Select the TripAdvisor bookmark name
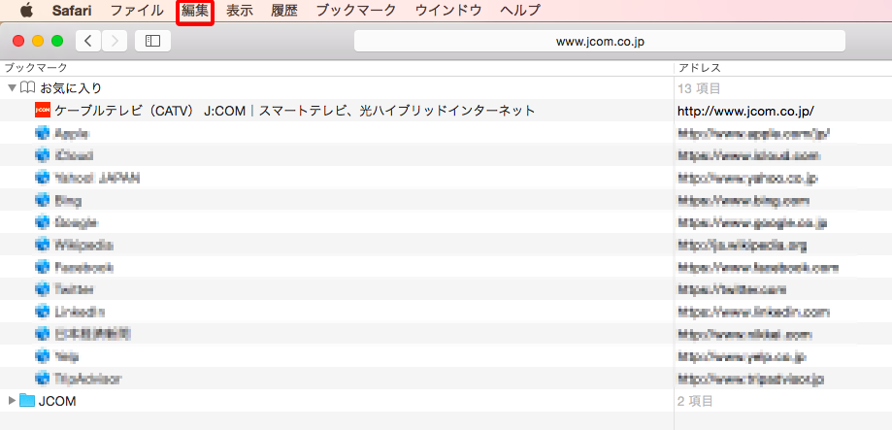This screenshot has height=430, width=892. 87,379
